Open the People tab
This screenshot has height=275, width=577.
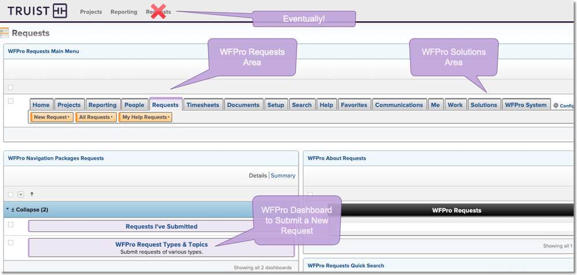pos(135,105)
